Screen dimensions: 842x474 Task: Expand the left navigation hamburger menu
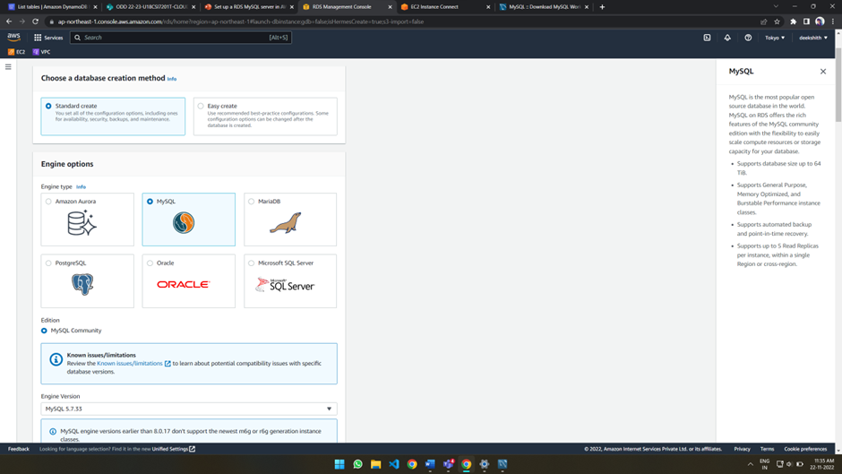pos(8,66)
